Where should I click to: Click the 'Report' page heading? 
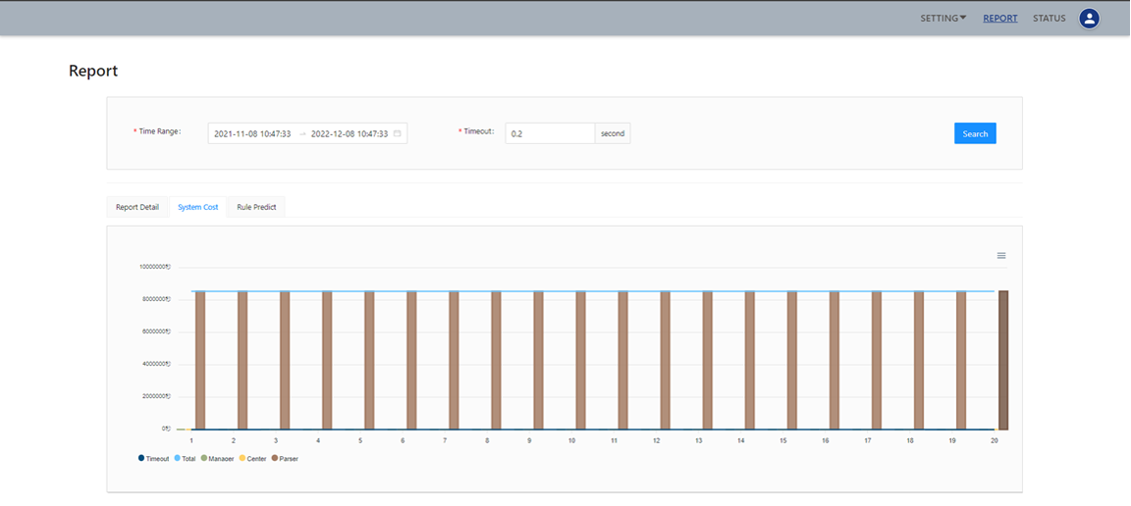point(93,71)
